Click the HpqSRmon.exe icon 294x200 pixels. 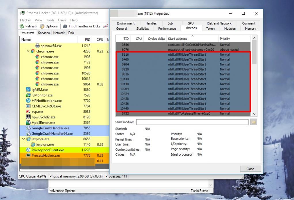28,122
